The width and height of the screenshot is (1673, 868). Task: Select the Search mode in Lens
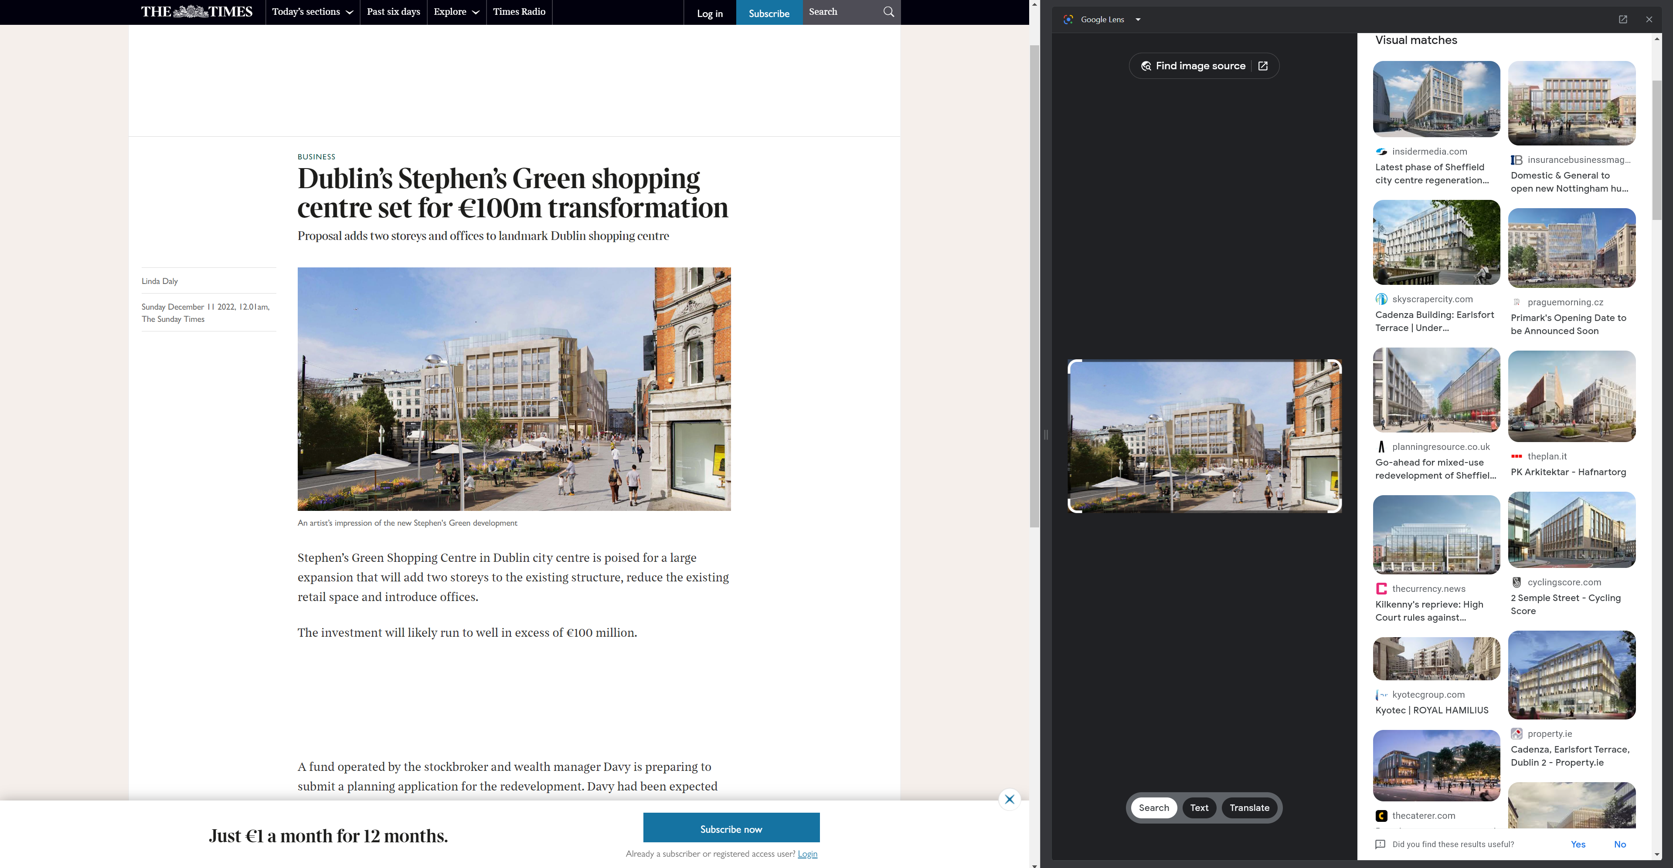tap(1153, 807)
